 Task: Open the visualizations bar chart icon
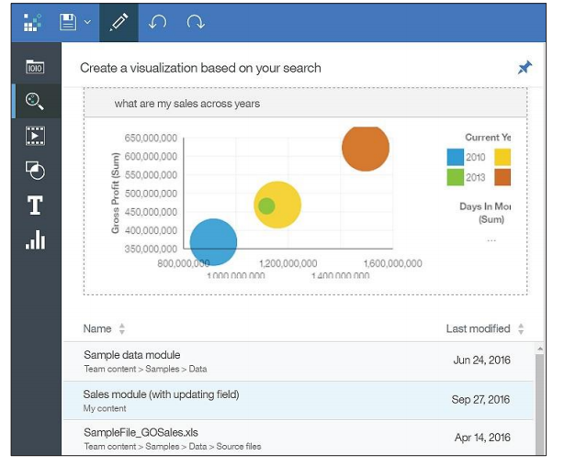tap(35, 240)
